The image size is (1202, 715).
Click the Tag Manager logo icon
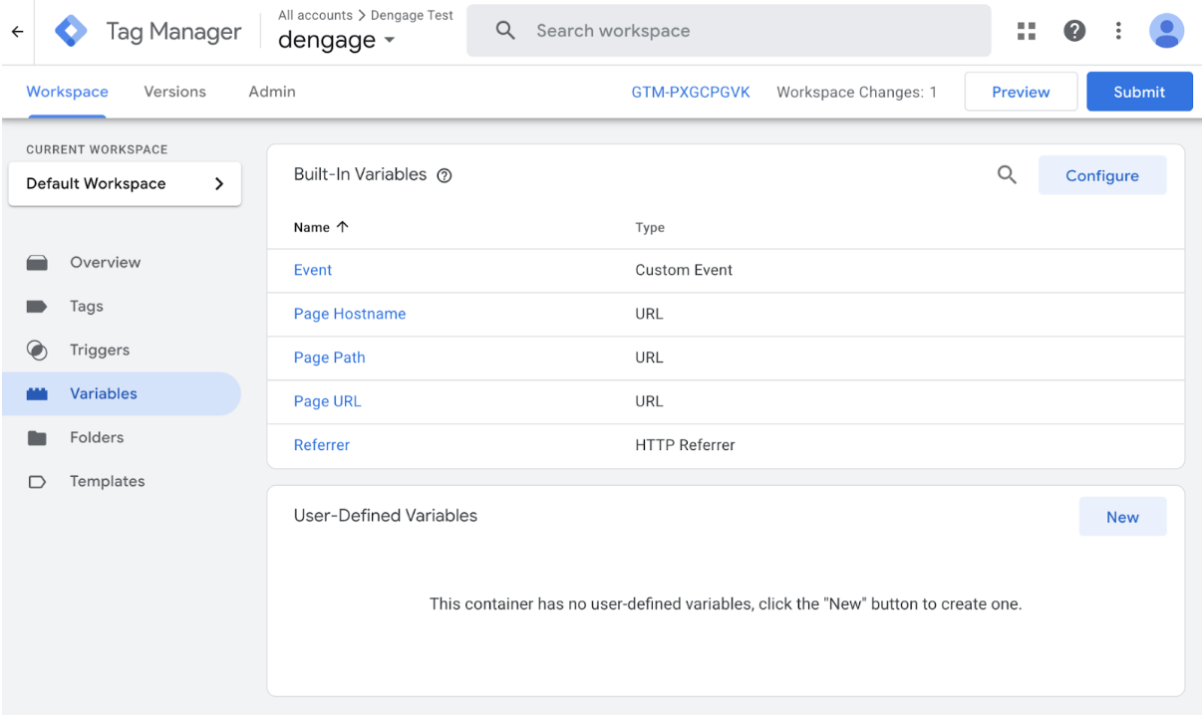point(70,32)
